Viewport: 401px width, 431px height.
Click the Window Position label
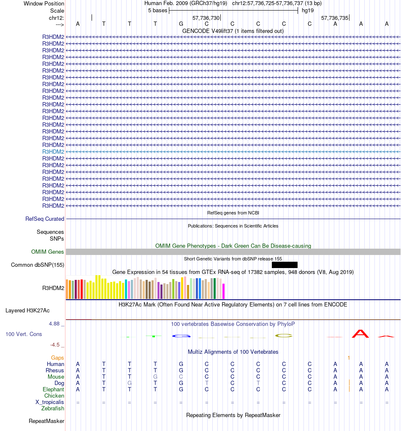(44, 3)
